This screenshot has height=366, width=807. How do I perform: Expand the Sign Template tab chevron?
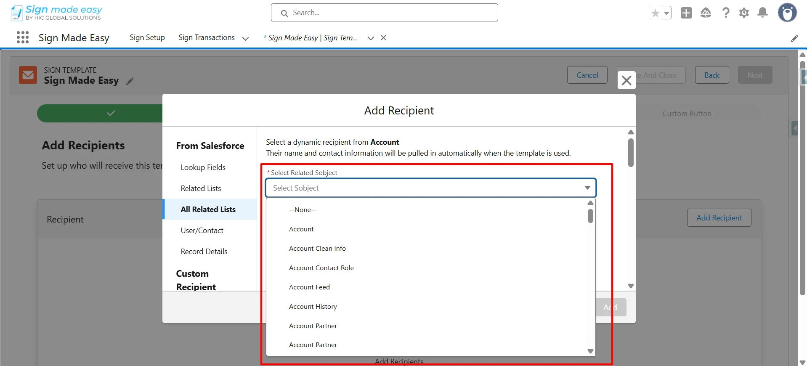tap(371, 38)
